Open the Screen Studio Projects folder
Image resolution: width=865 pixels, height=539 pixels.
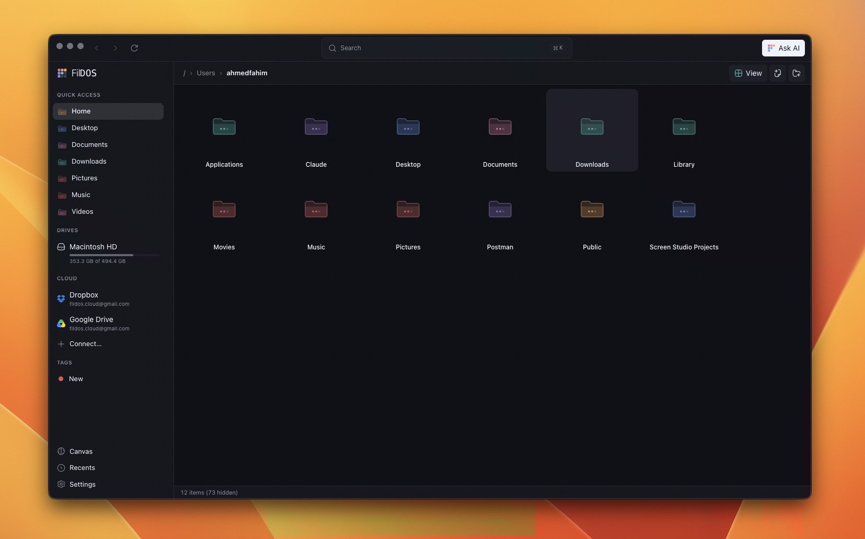pyautogui.click(x=684, y=209)
